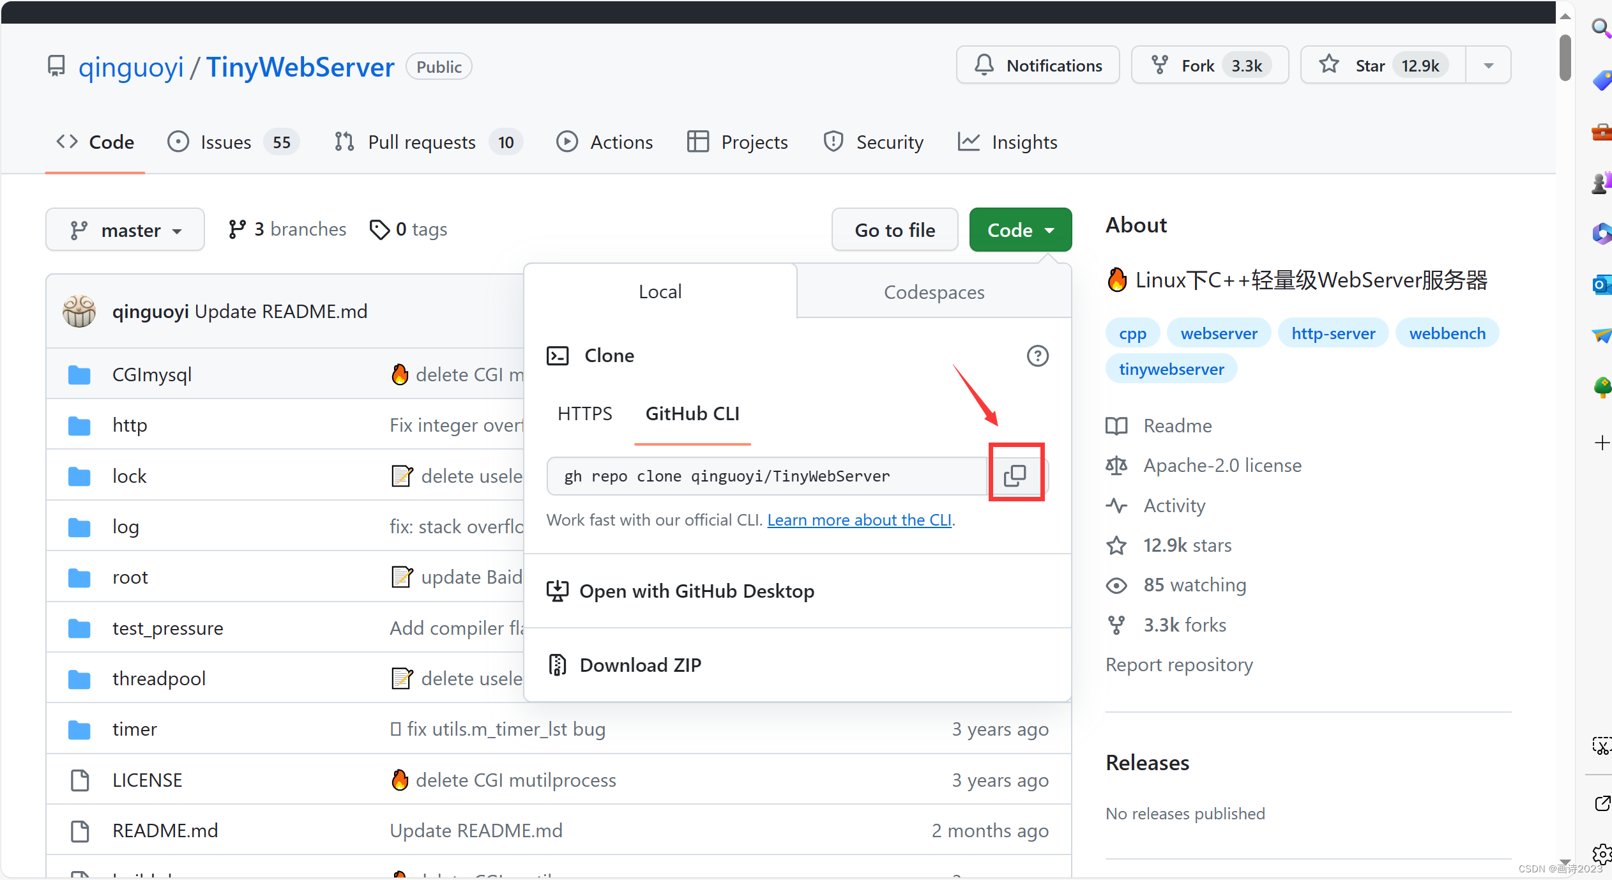
Task: Click the Report repository link
Action: pos(1179,664)
